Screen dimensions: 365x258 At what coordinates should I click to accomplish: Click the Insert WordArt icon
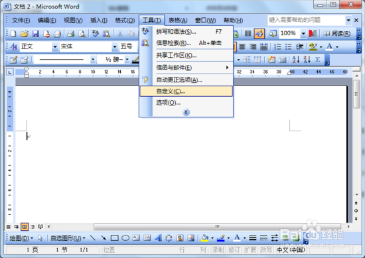[x=159, y=237]
